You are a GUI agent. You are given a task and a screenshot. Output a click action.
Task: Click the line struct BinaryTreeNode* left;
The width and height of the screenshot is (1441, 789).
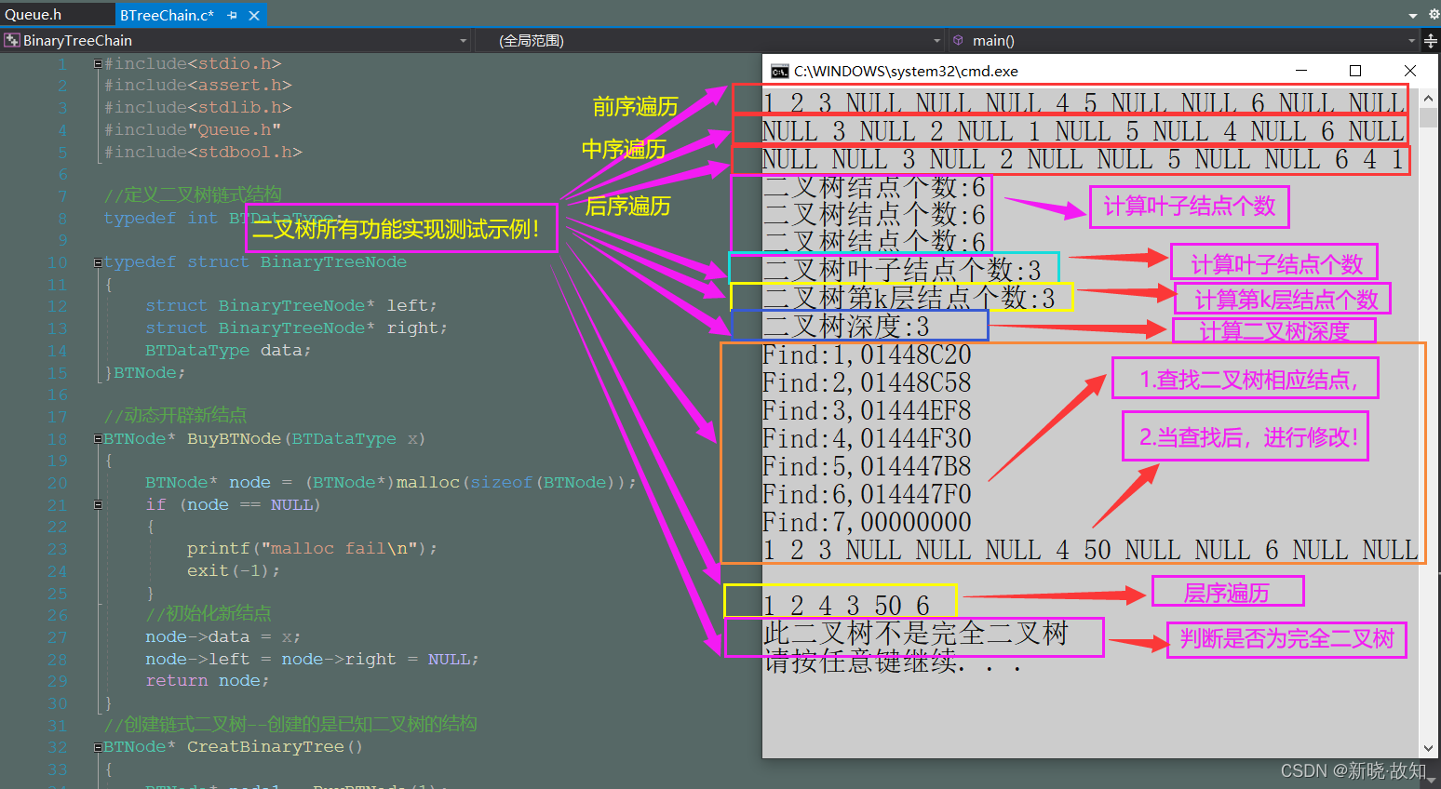[290, 306]
